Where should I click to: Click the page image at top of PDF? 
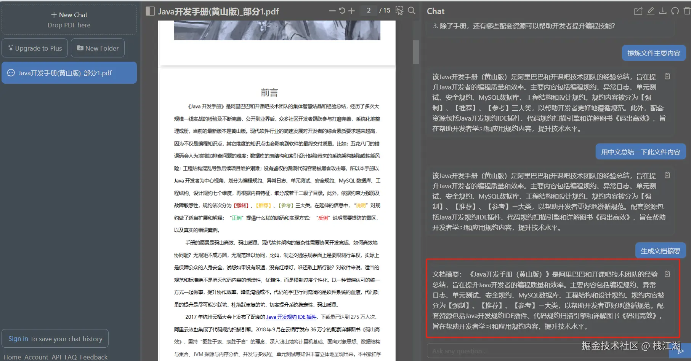point(277,30)
